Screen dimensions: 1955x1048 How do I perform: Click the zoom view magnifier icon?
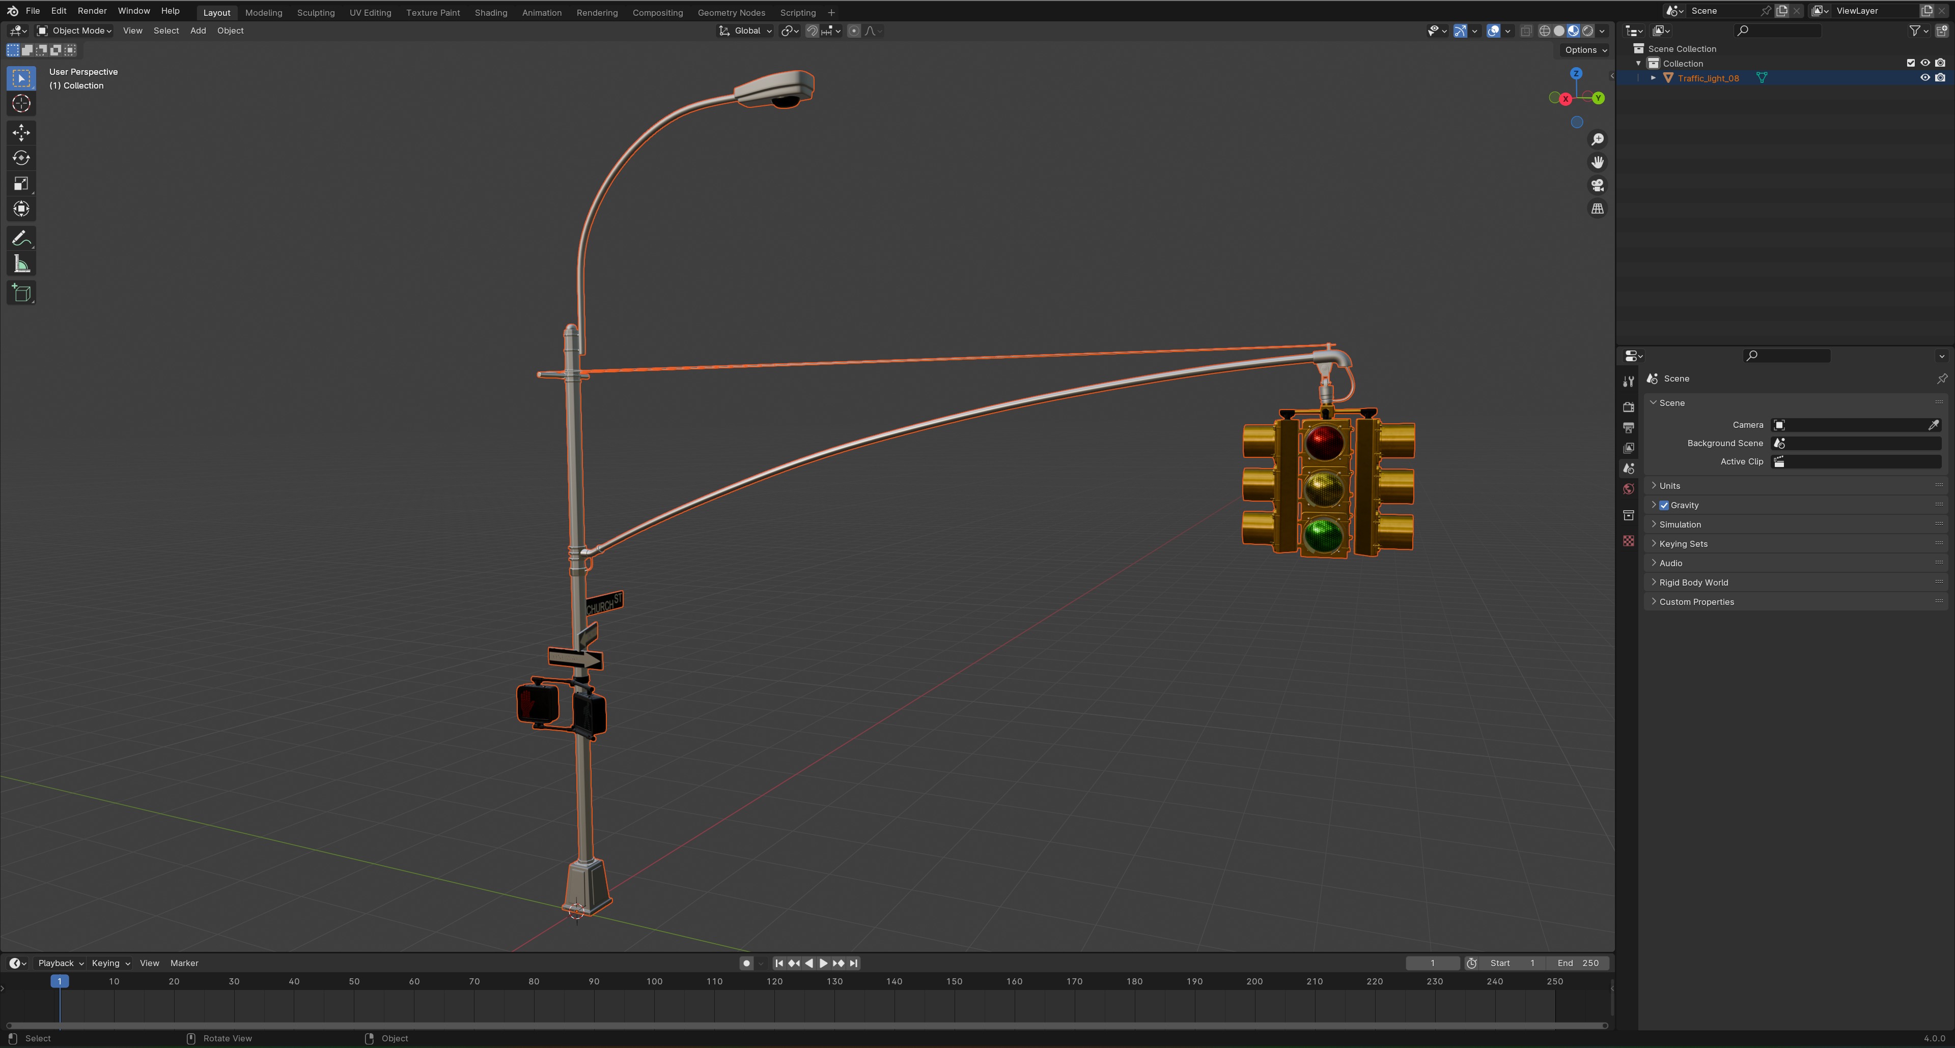pyautogui.click(x=1598, y=139)
